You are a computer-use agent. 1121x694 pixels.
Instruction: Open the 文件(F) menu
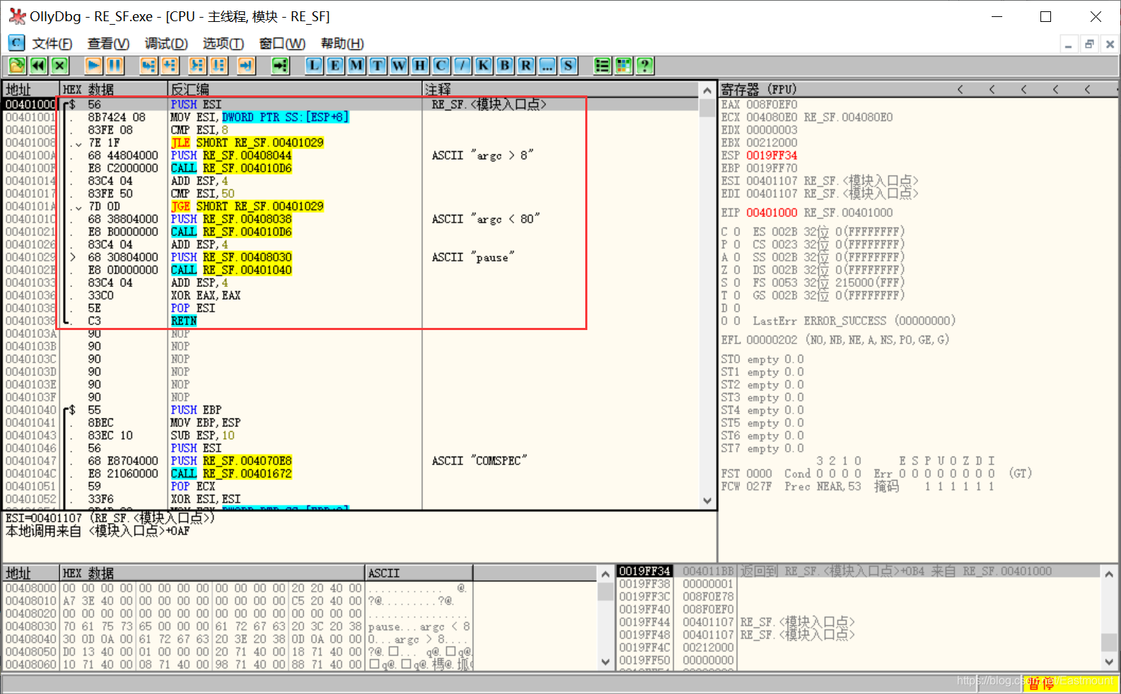pyautogui.click(x=52, y=44)
